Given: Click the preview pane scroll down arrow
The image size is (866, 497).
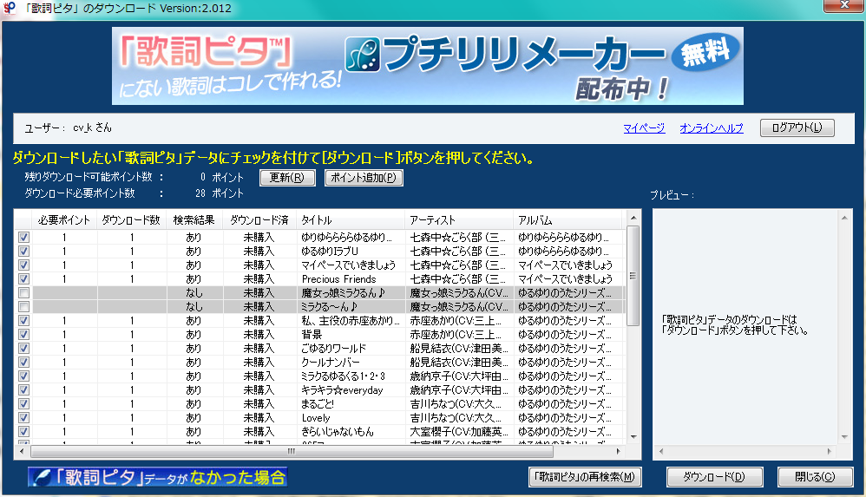Looking at the screenshot, I should 844,437.
